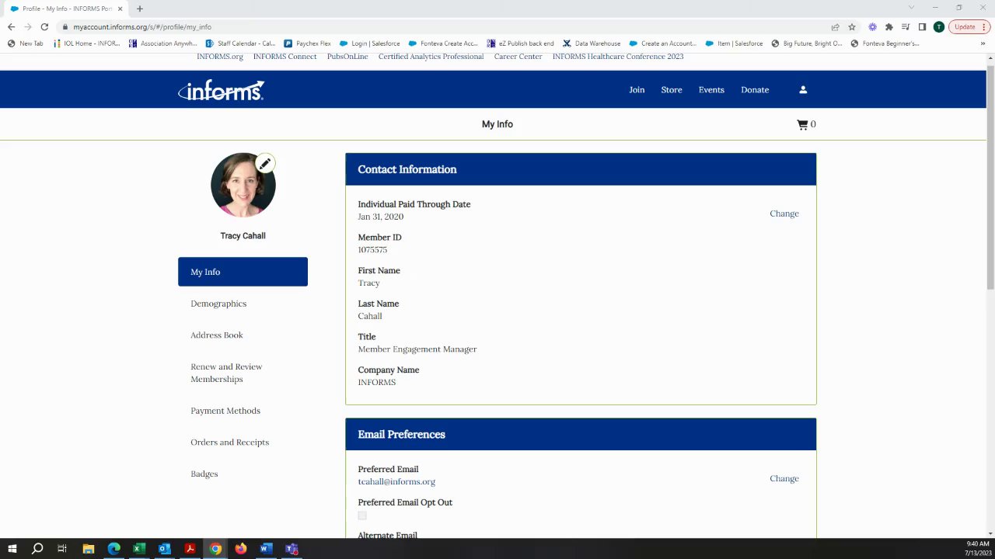Image resolution: width=995 pixels, height=559 pixels.
Task: Click the INFORMS logo in header
Action: point(221,90)
